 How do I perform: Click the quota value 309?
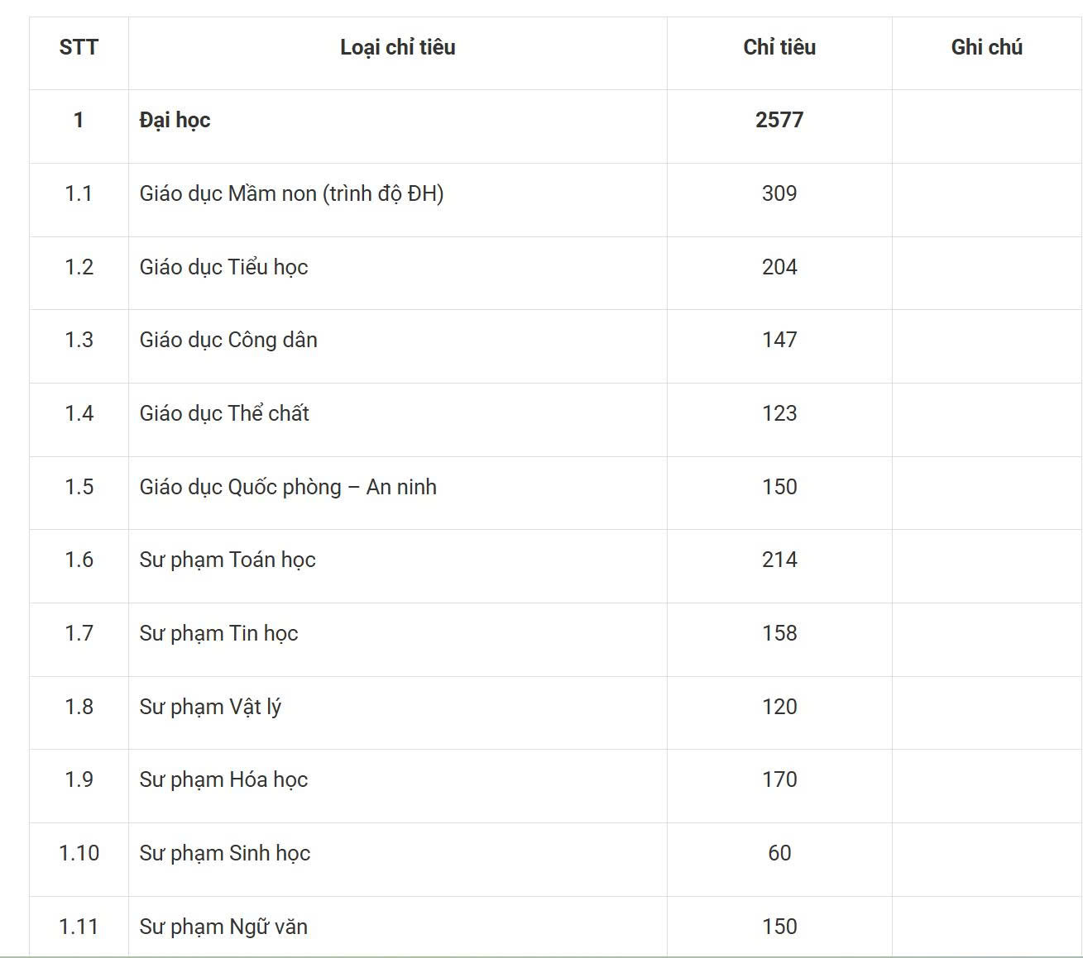click(x=779, y=193)
